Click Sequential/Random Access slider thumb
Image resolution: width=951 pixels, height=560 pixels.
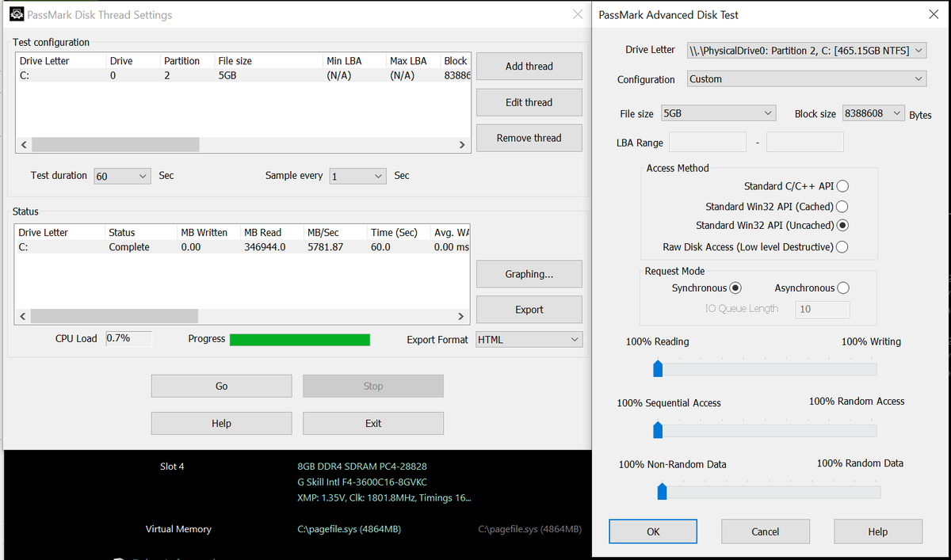[x=658, y=430]
